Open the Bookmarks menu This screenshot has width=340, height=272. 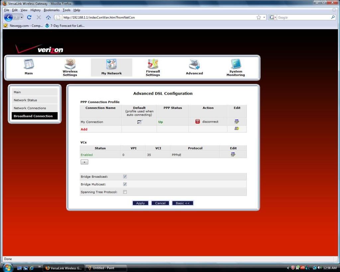click(51, 10)
